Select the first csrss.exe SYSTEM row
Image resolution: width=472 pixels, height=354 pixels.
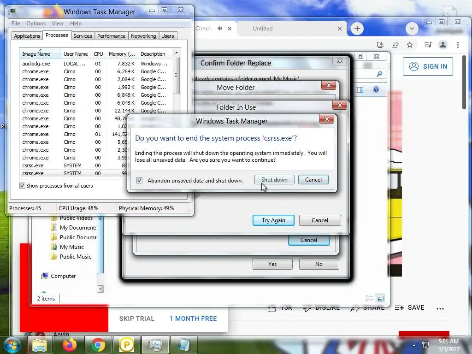pyautogui.click(x=74, y=165)
